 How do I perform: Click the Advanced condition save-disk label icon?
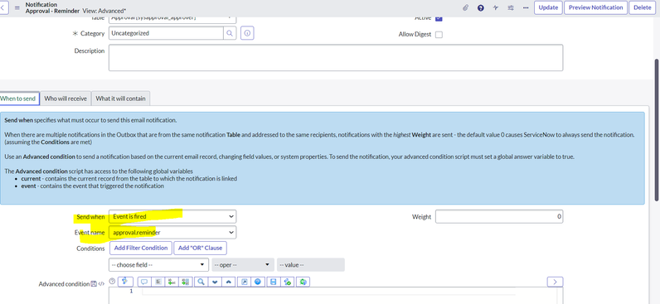tap(94, 284)
